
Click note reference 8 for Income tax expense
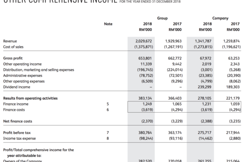[108, 139]
